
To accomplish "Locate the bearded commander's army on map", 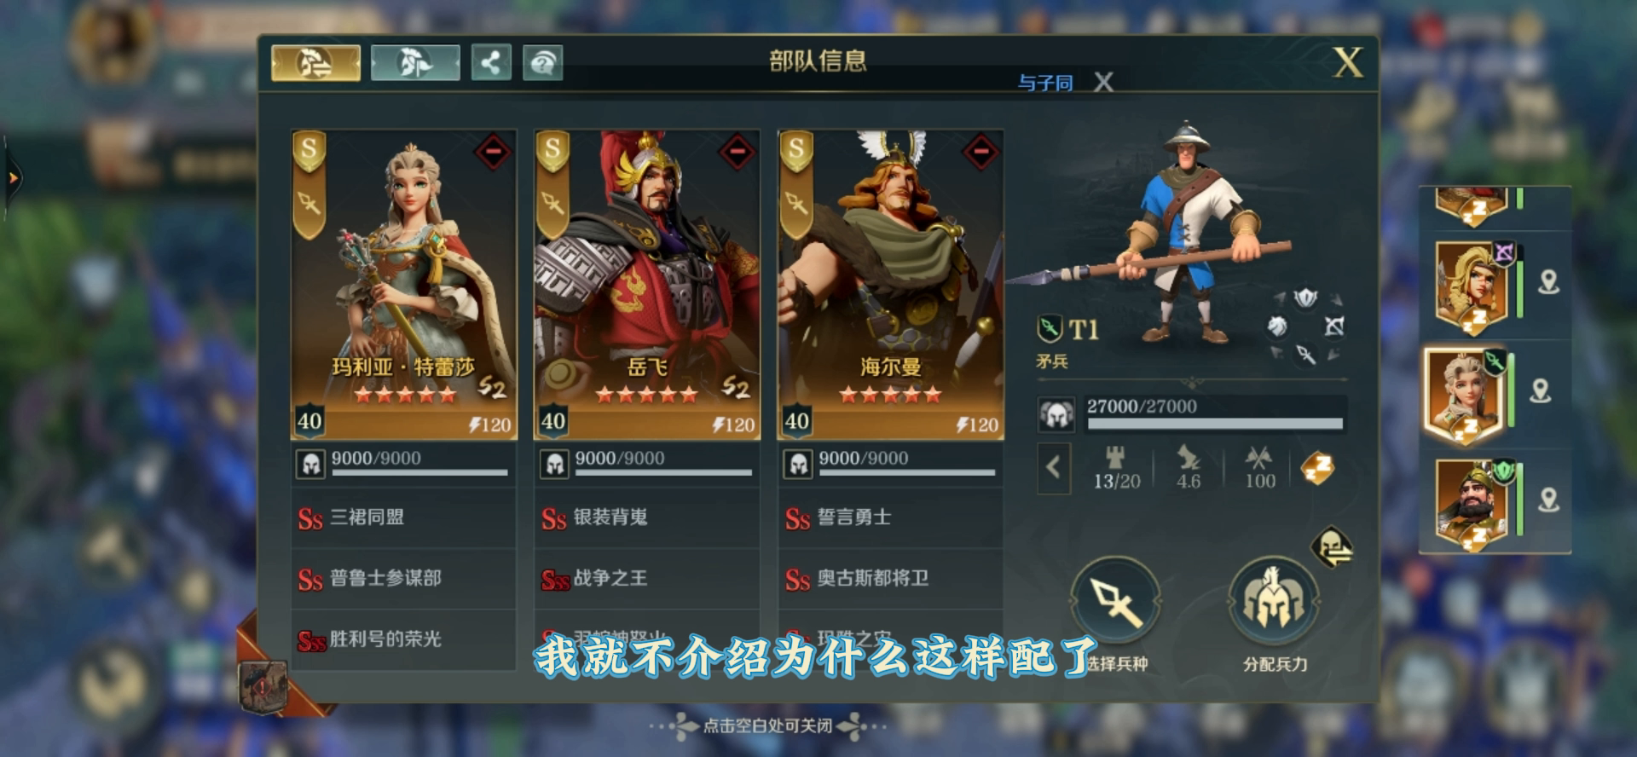I will (x=1548, y=500).
